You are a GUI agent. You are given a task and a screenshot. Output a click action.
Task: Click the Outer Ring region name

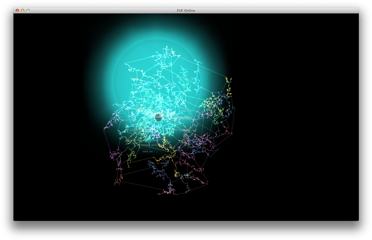(x=122, y=105)
